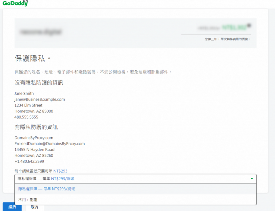Click the +1.480.642.2599 phone number
This screenshot has width=275, height=211.
[29, 161]
